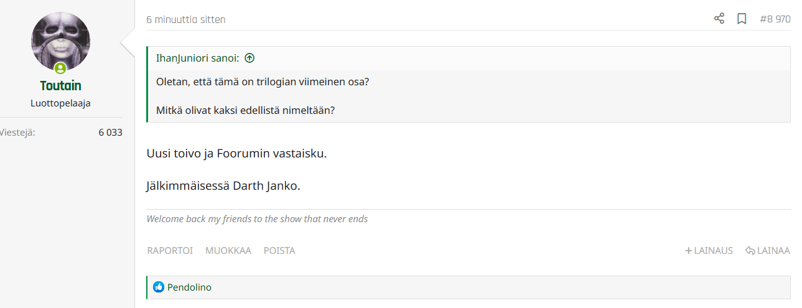Open post number #8 970 permalink
802x308 pixels.
[775, 19]
